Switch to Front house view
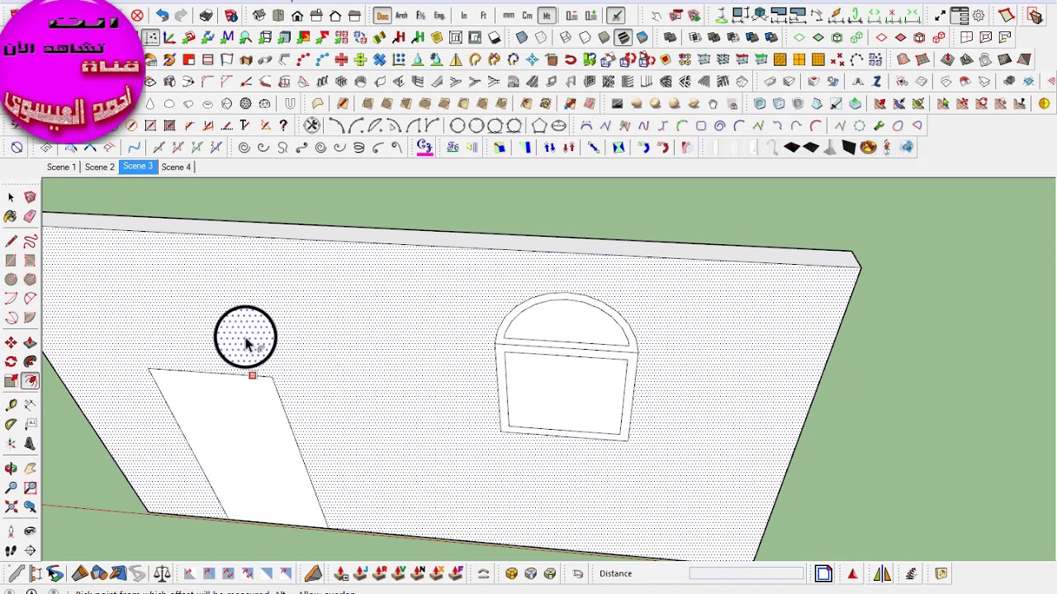Screen dimensions: 1057x594 tap(297, 16)
